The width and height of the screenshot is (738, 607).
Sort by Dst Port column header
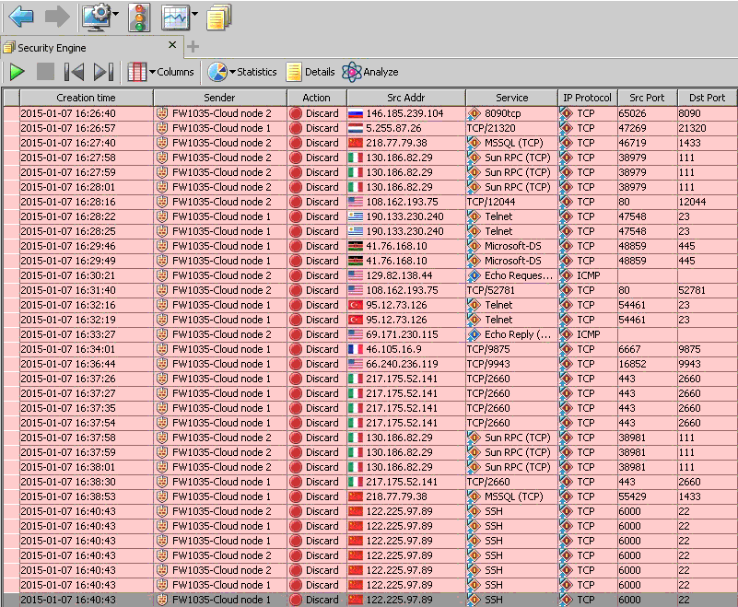click(x=707, y=98)
